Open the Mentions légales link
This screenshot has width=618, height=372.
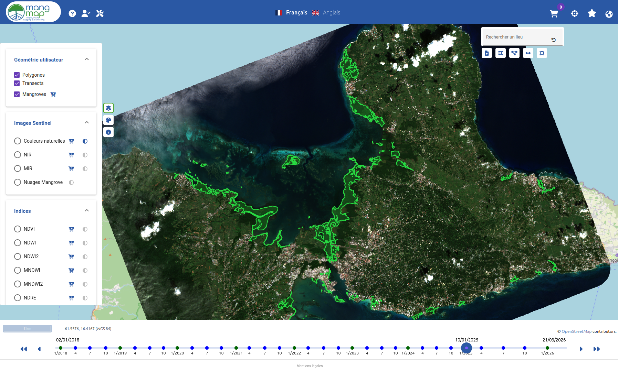click(310, 366)
